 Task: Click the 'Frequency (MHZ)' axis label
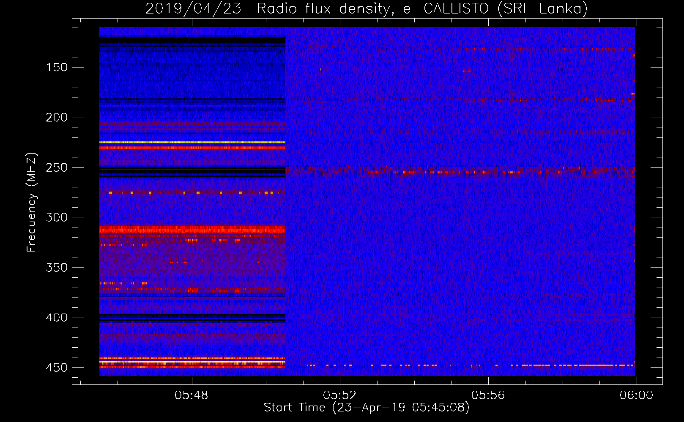pyautogui.click(x=32, y=203)
